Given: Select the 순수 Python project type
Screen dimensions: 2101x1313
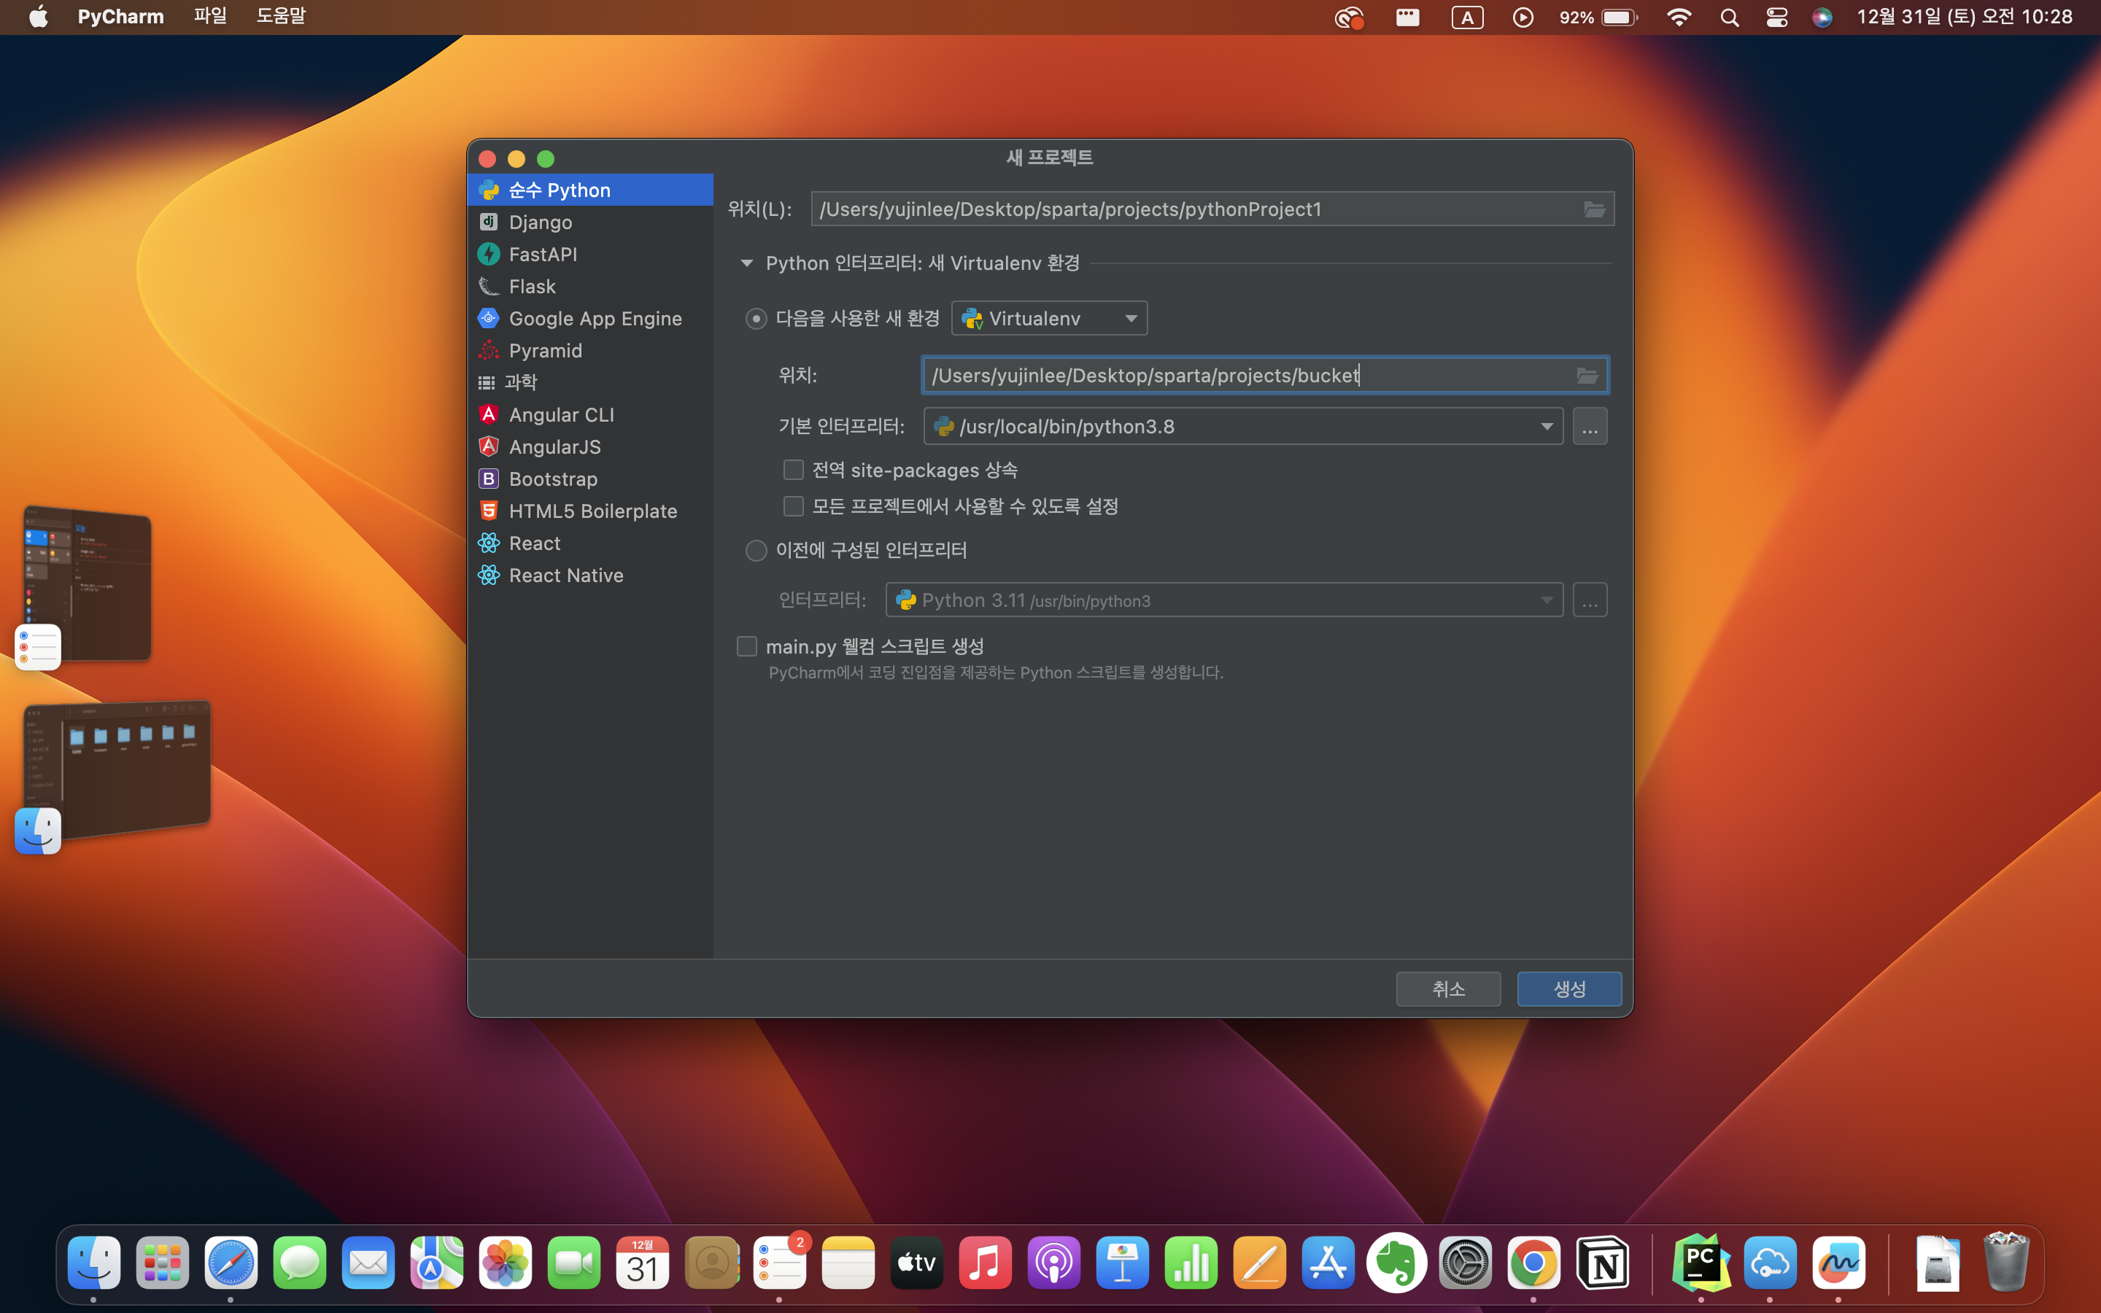Looking at the screenshot, I should click(590, 190).
